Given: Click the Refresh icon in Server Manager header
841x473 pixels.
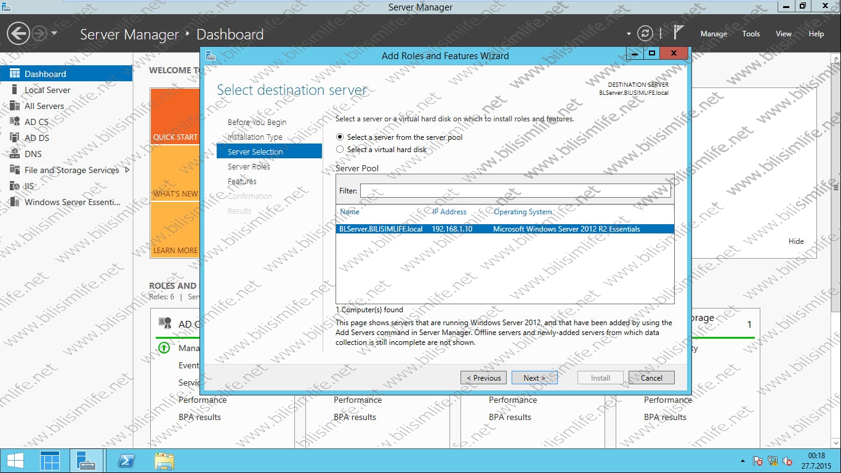Looking at the screenshot, I should (x=645, y=33).
